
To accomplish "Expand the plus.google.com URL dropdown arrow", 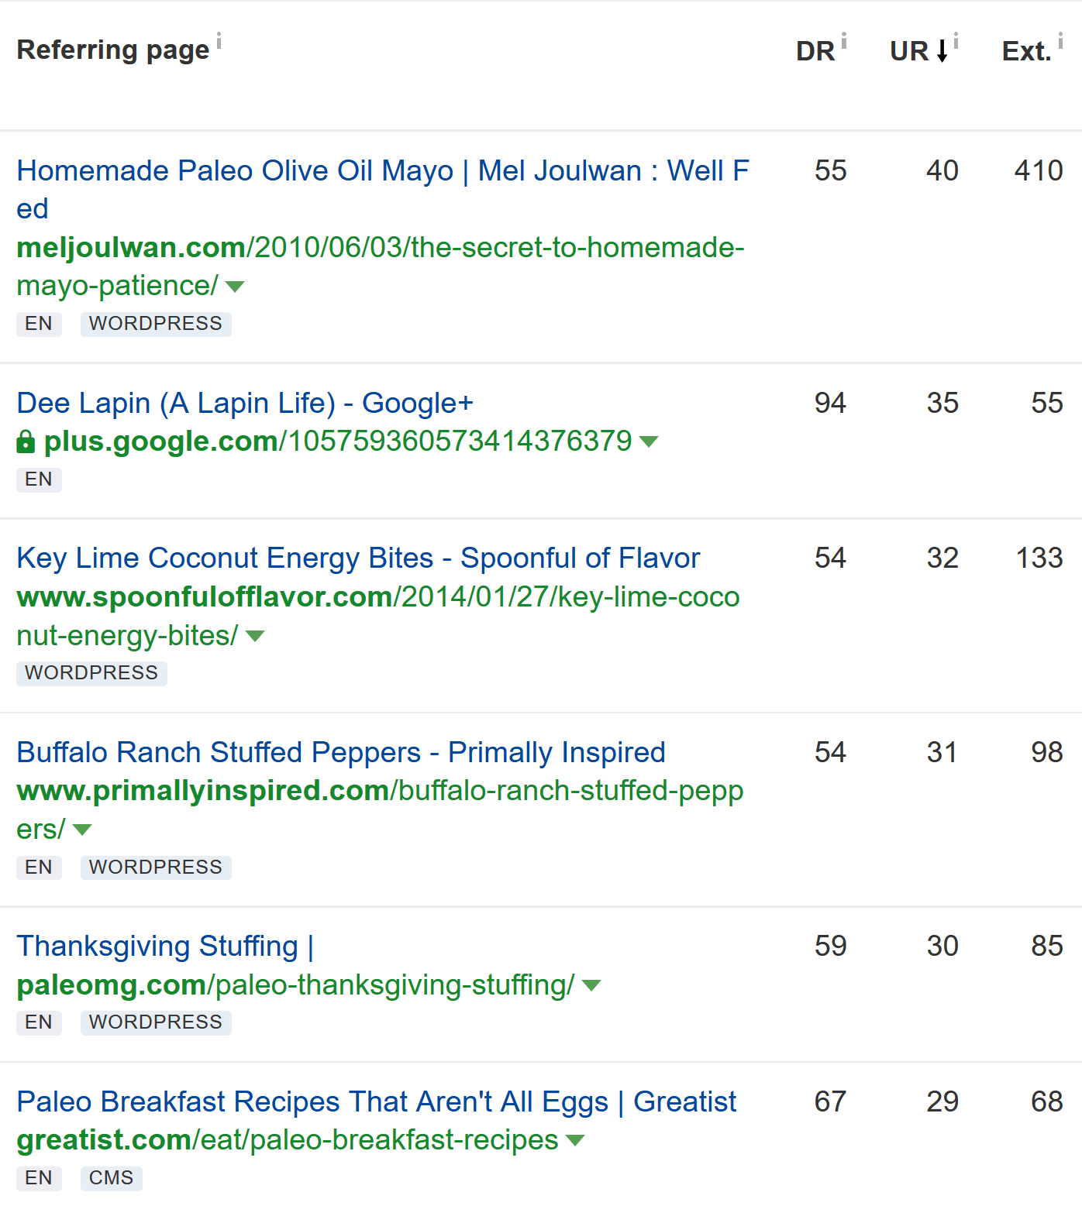I will [x=649, y=442].
